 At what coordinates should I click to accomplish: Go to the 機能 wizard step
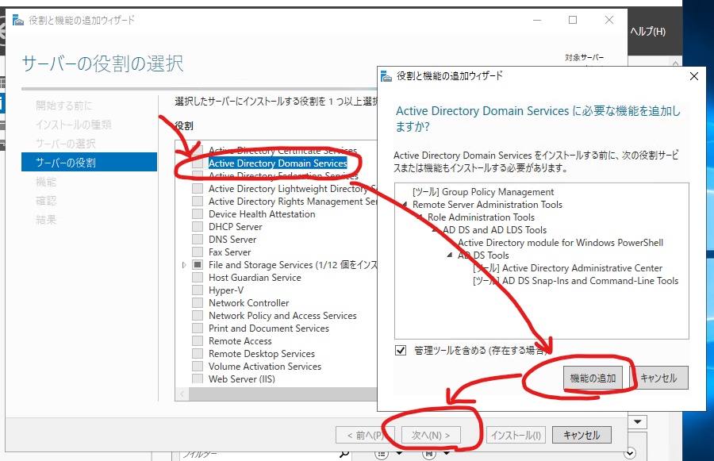[46, 182]
